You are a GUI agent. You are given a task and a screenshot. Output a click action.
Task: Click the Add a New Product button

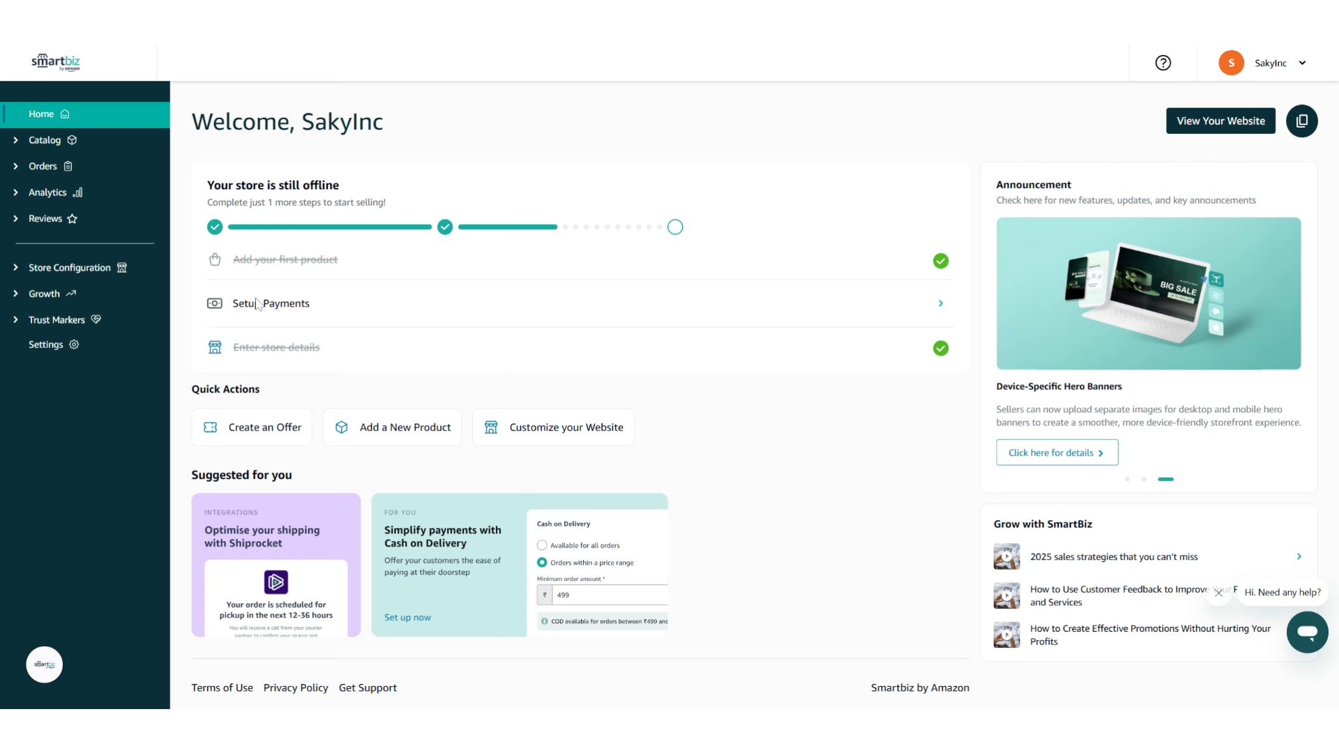point(392,427)
